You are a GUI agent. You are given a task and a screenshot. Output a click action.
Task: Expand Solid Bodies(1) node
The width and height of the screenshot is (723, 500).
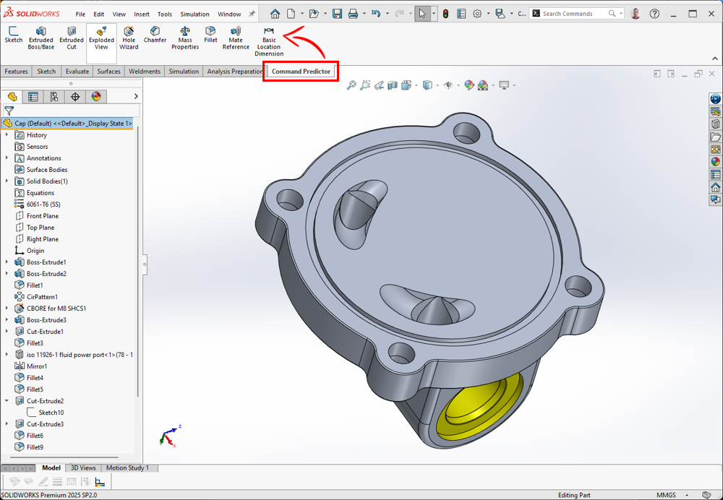click(x=7, y=181)
